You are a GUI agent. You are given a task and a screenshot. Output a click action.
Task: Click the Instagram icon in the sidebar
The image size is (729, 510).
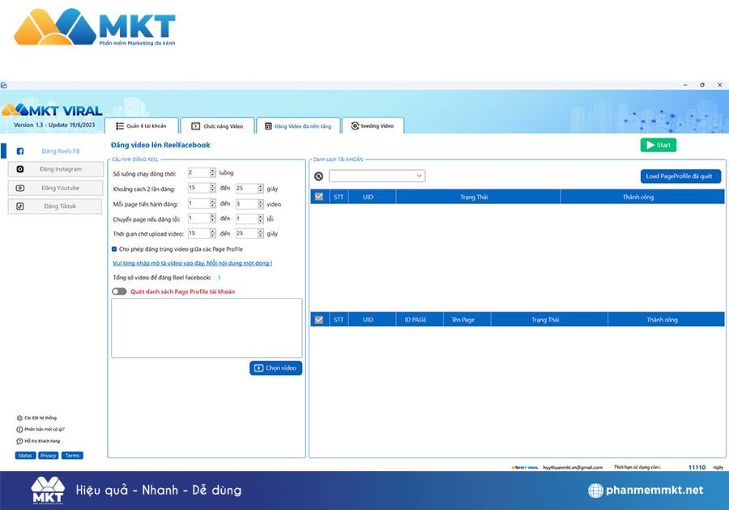[x=20, y=169]
